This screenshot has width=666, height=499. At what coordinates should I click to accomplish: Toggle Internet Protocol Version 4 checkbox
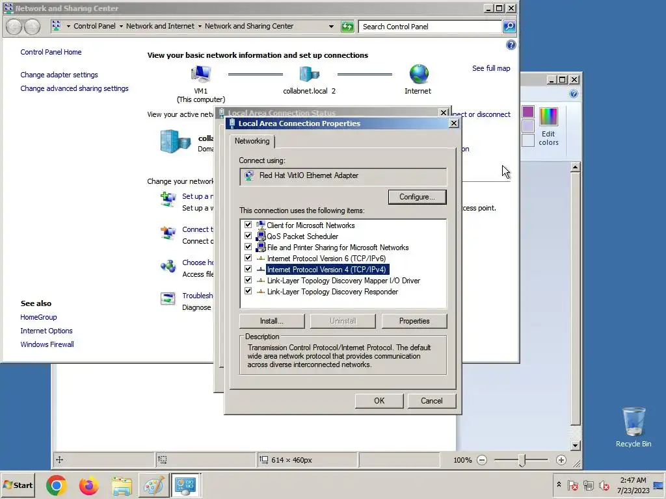(248, 269)
